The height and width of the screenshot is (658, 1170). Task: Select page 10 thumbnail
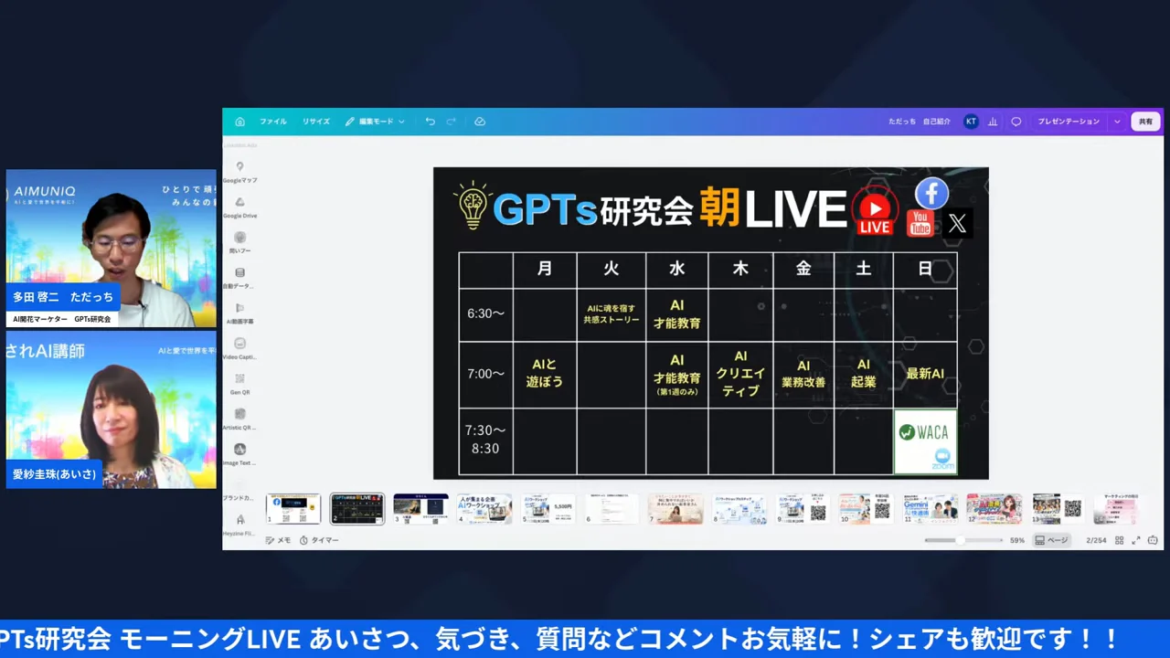867,508
